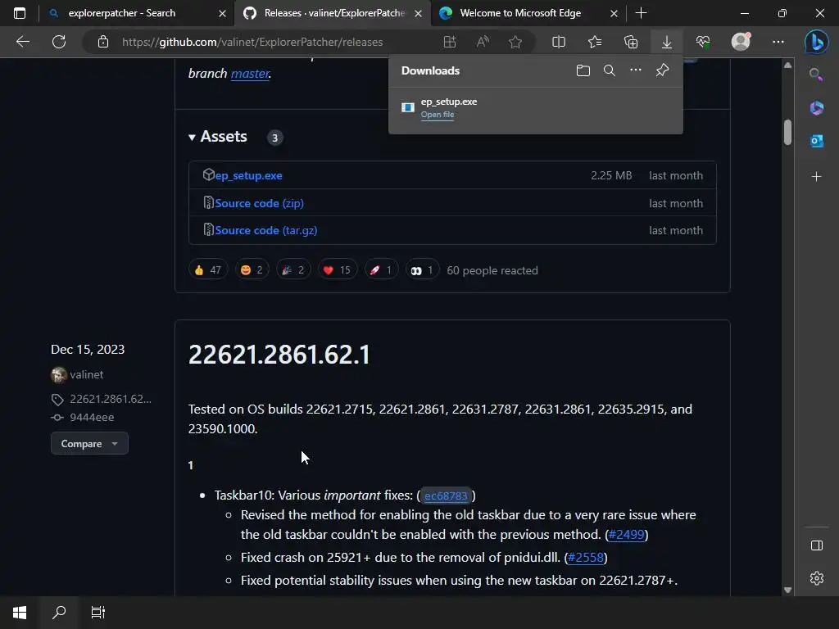Toggle the Downloads toolbar button

667,42
